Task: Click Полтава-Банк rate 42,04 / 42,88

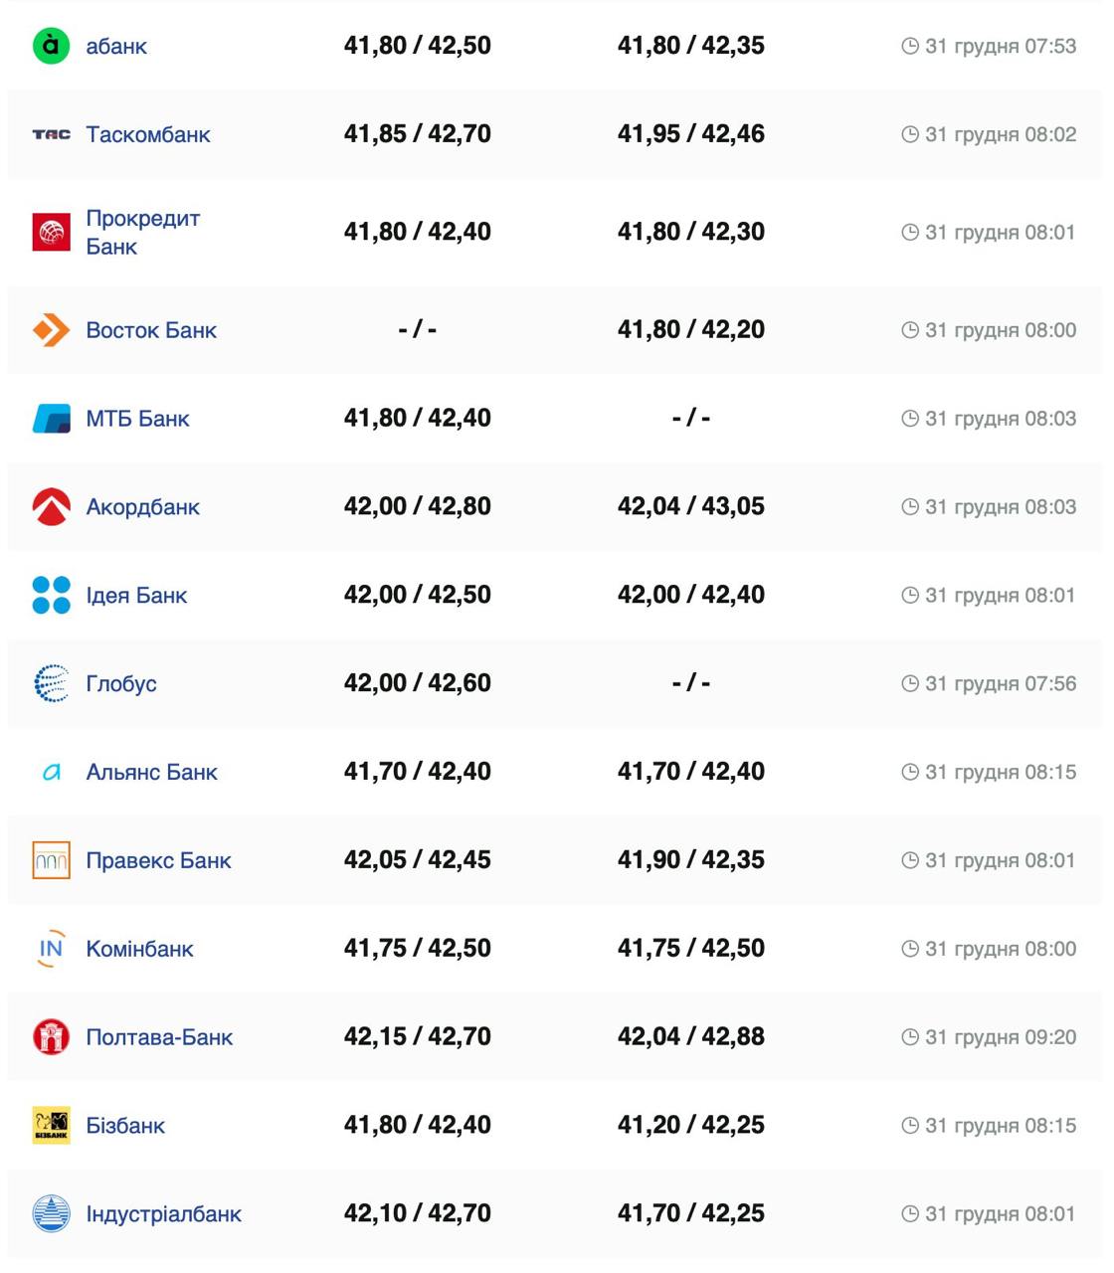Action: point(690,1037)
